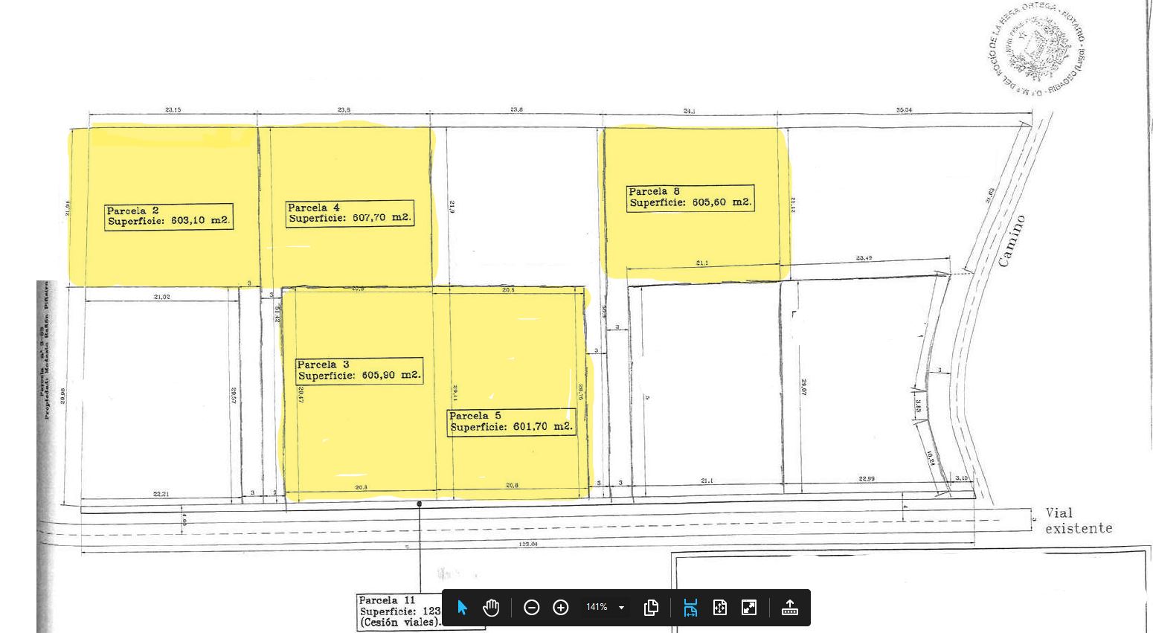Select the Parcela 4 surface label

[x=350, y=213]
